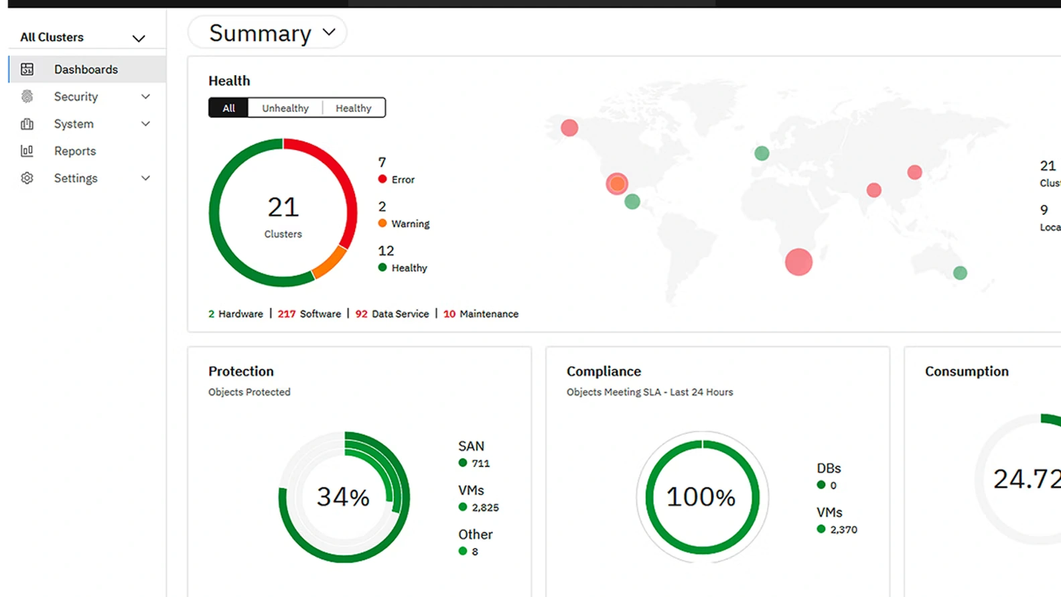This screenshot has height=597, width=1061.
Task: Click the Dashboards grid icon in sidebar
Action: point(27,69)
